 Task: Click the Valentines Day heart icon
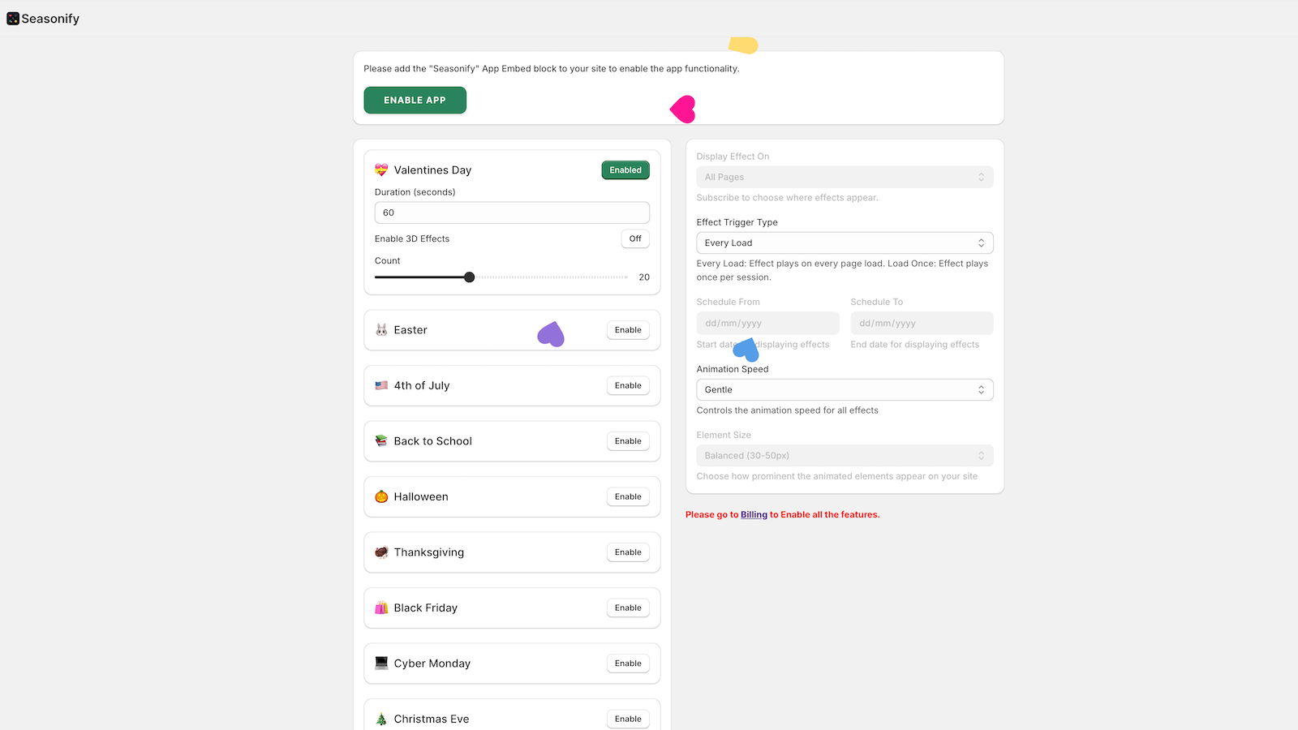click(380, 170)
